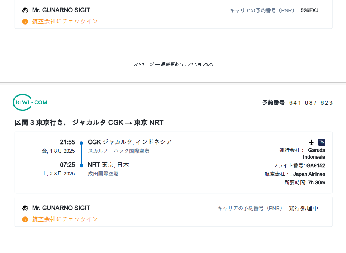Open 航空会社にチェックイン link in the 526FXJ card
Viewport: 346px width, 253px height.
[65, 22]
